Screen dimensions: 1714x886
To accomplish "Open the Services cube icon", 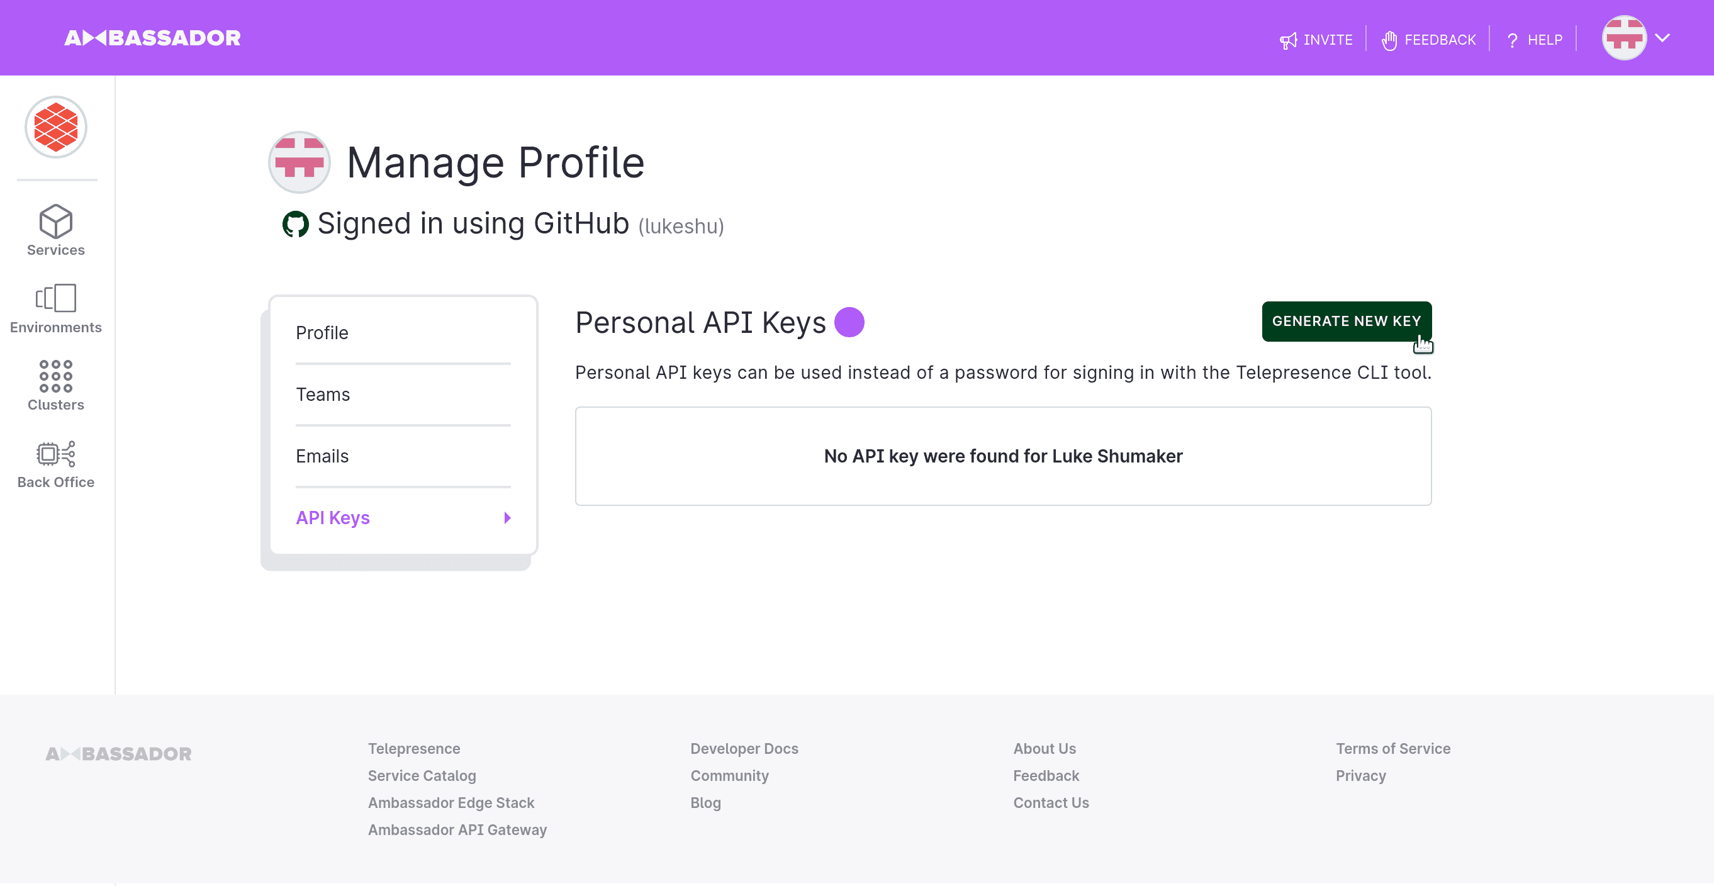I will pyautogui.click(x=56, y=221).
